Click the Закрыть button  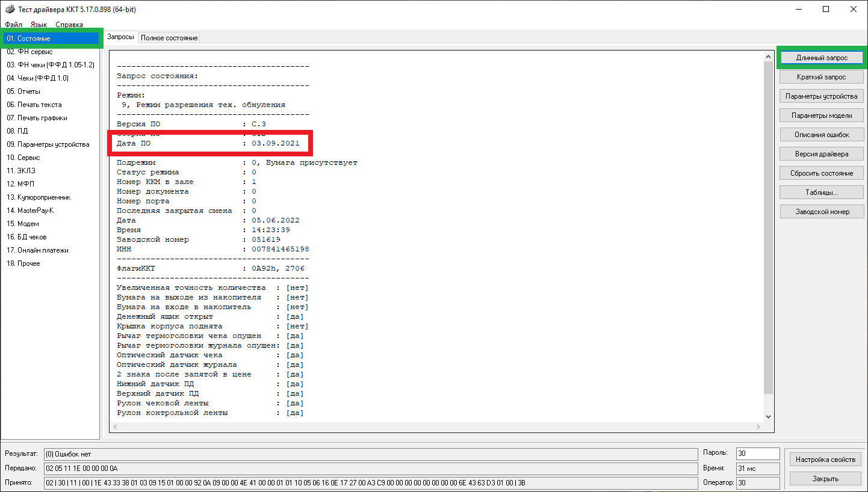tap(825, 479)
